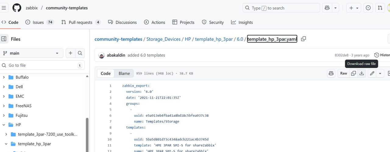Screen dimensions: 390x152
Task: Copy the file path to clipboard
Action: pos(303,39)
